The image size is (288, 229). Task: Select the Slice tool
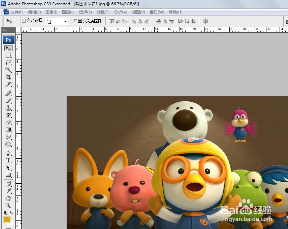point(9,84)
